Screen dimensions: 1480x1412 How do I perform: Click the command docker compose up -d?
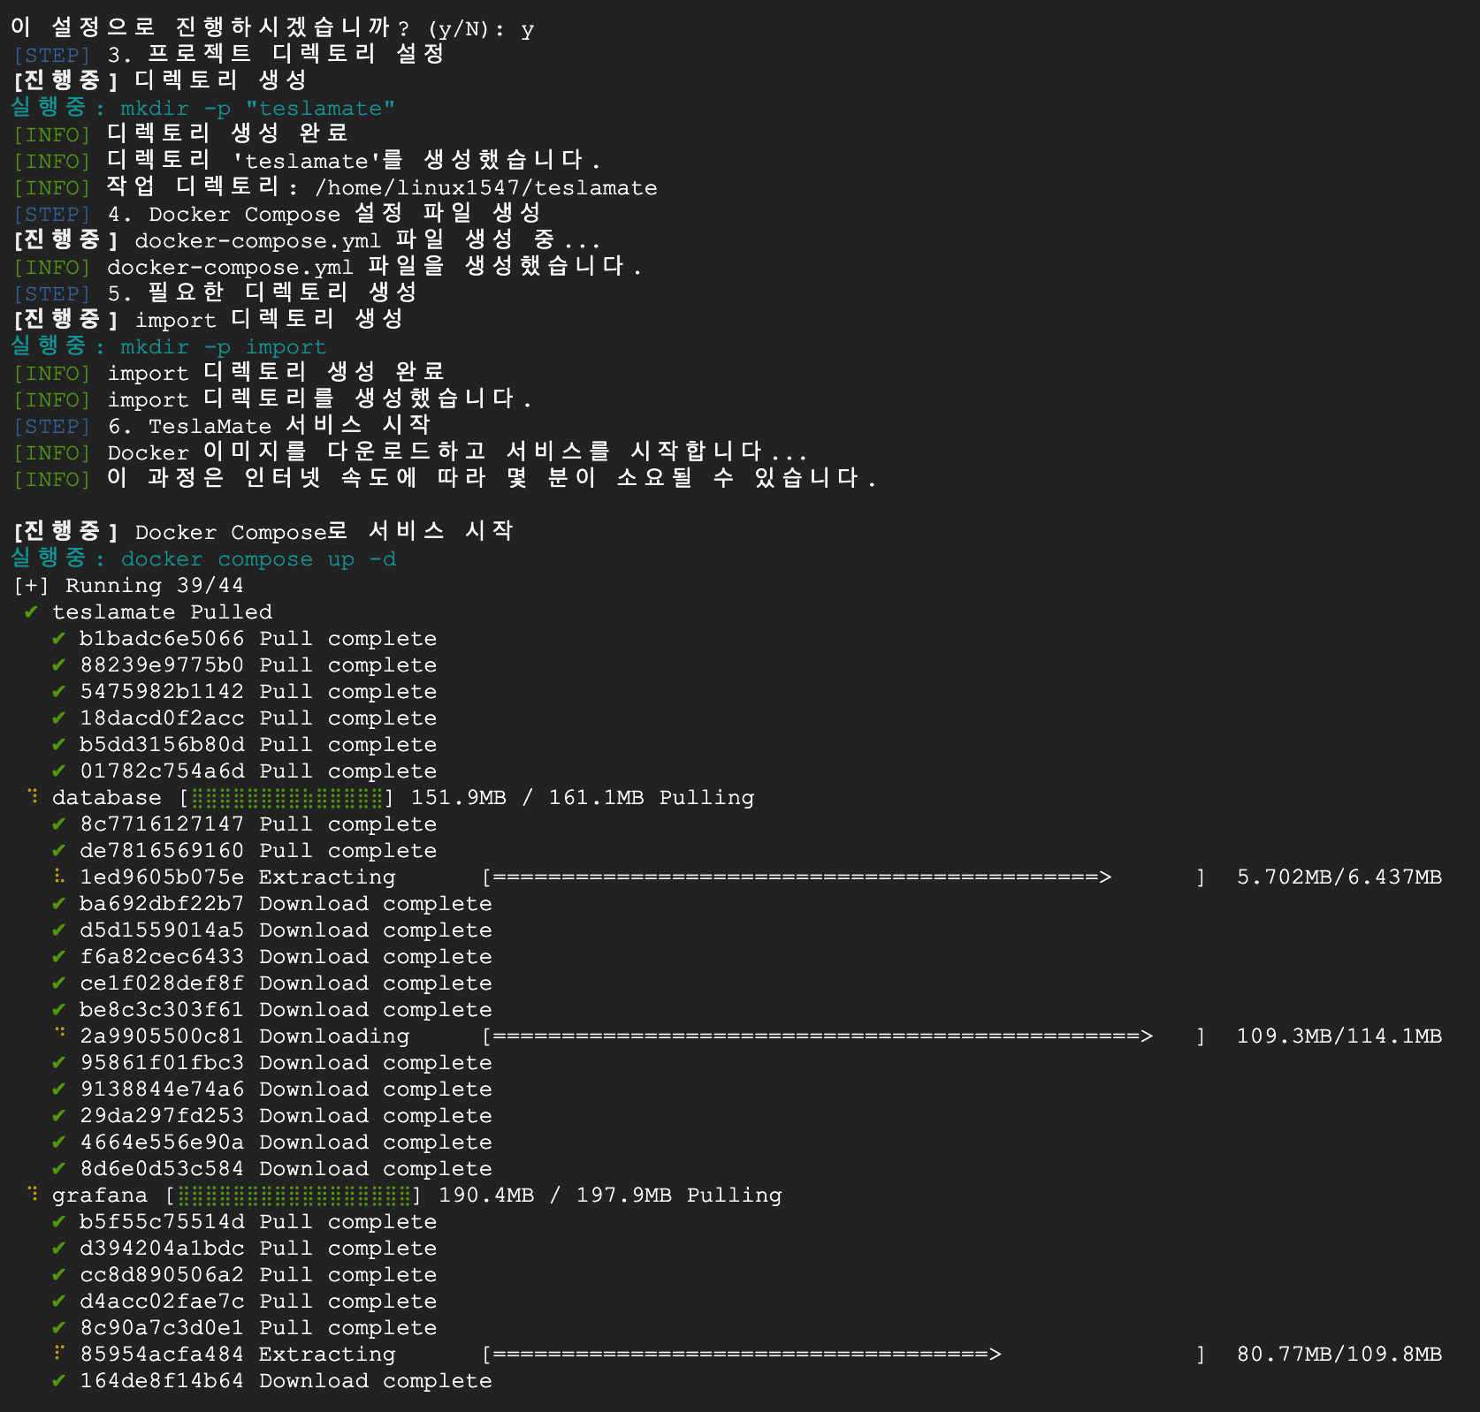coord(258,559)
